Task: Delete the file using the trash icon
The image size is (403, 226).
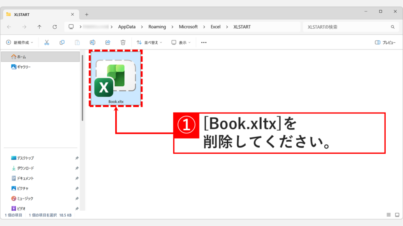Action: pyautogui.click(x=123, y=42)
